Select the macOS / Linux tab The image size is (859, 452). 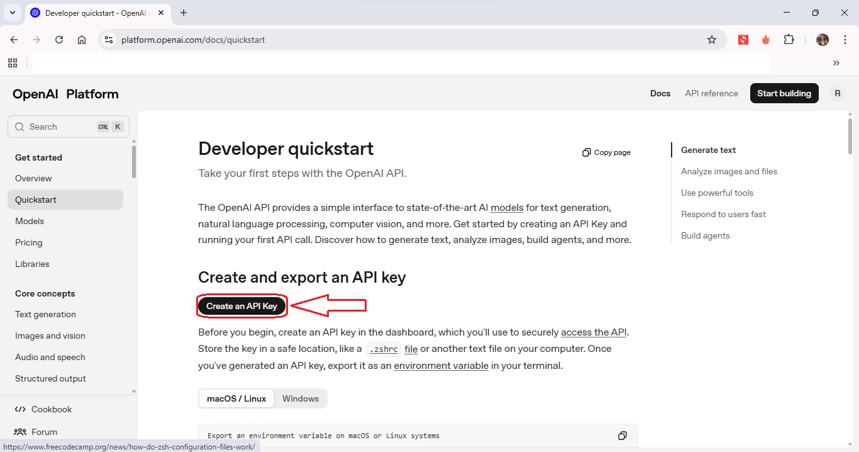(x=236, y=398)
